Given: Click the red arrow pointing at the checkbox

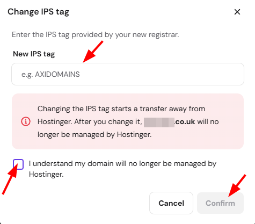Looking at the screenshot, I should pos(10,179).
